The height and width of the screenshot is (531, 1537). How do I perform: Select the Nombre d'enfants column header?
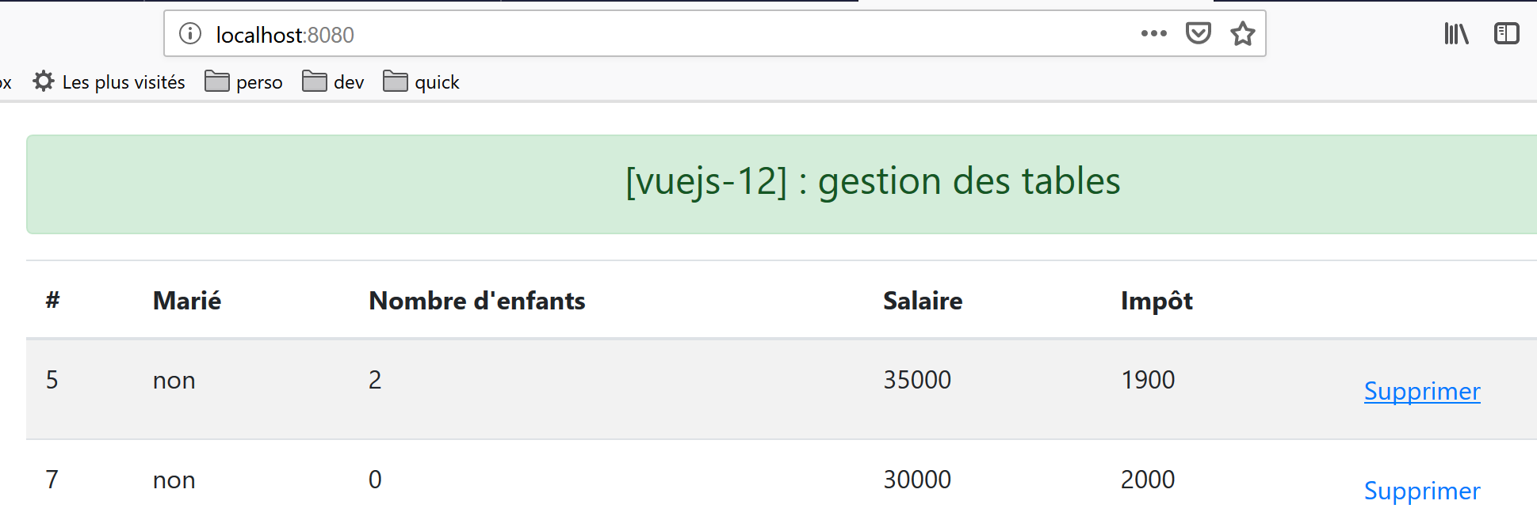click(x=476, y=301)
